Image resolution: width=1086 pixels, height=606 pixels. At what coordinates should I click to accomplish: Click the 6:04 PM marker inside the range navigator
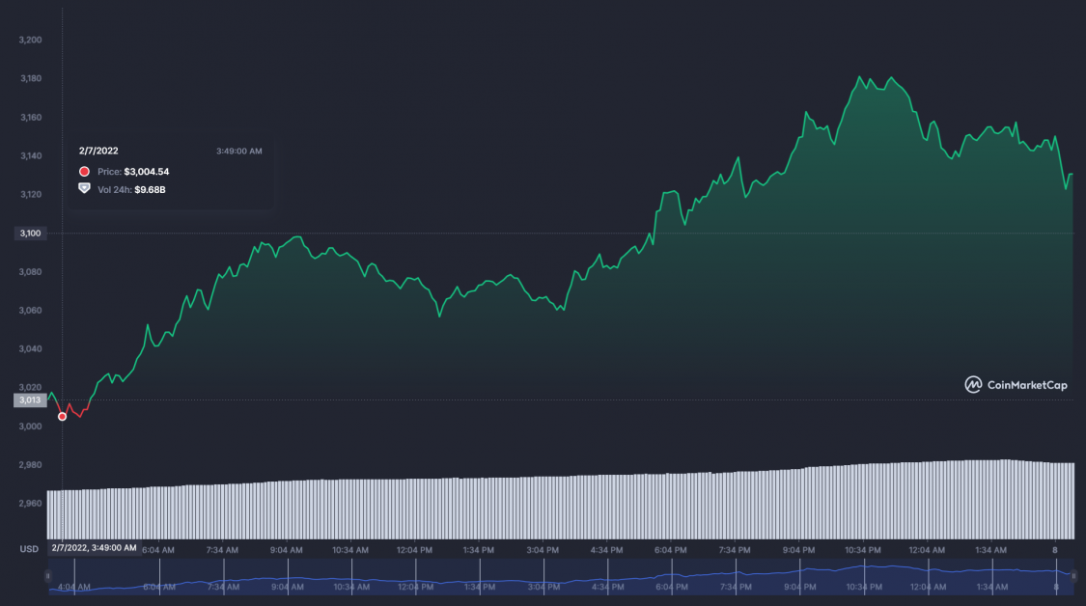[x=672, y=587]
